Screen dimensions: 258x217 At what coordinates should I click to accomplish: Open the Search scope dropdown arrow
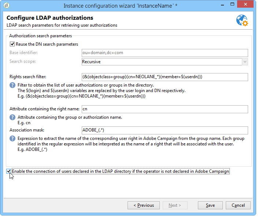click(245, 62)
